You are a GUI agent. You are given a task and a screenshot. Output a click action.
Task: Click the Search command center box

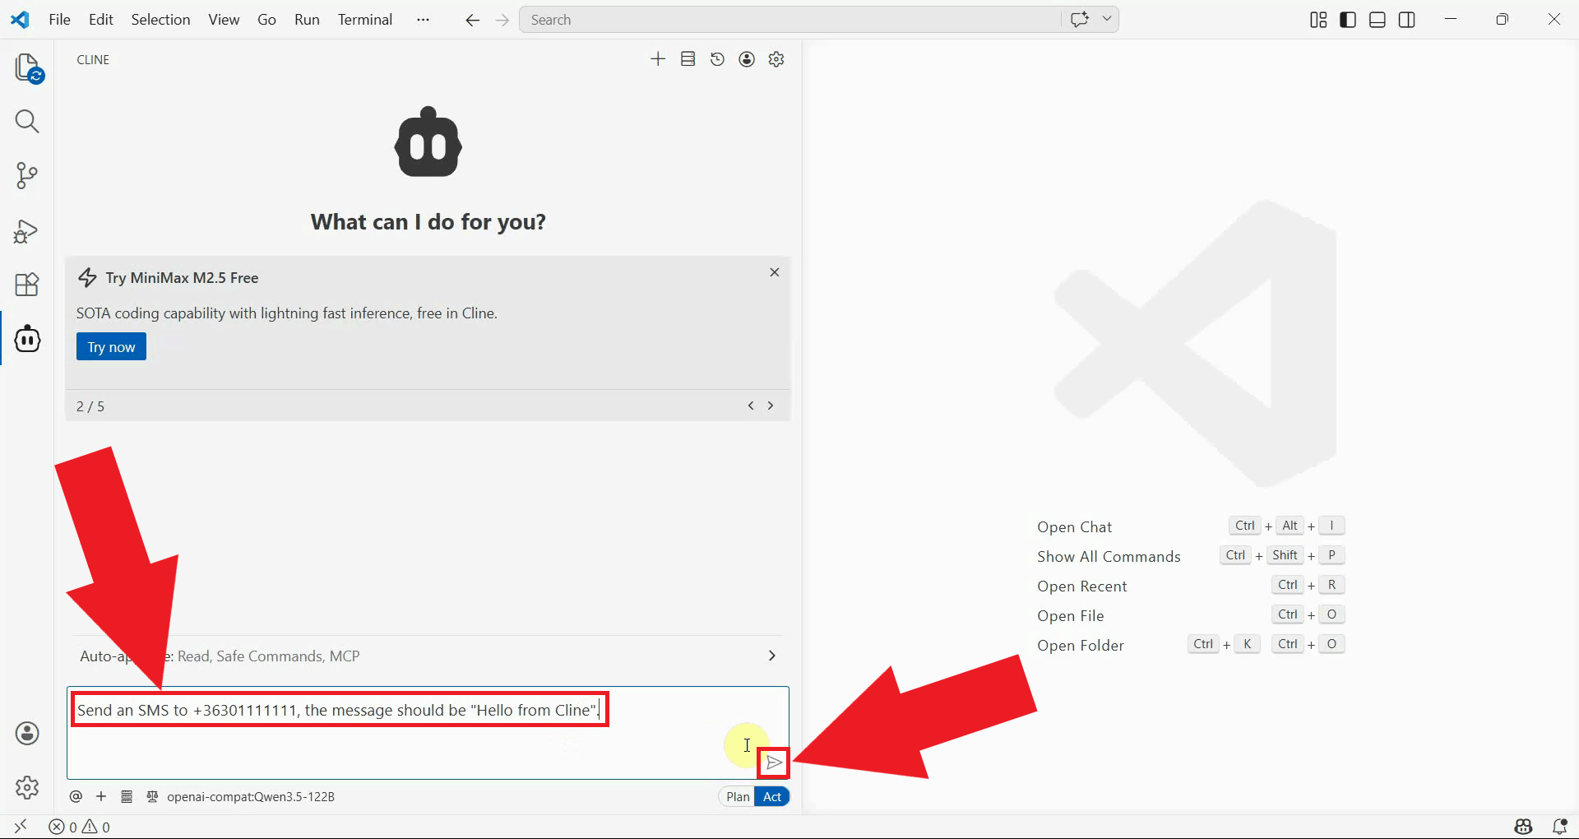coord(790,20)
